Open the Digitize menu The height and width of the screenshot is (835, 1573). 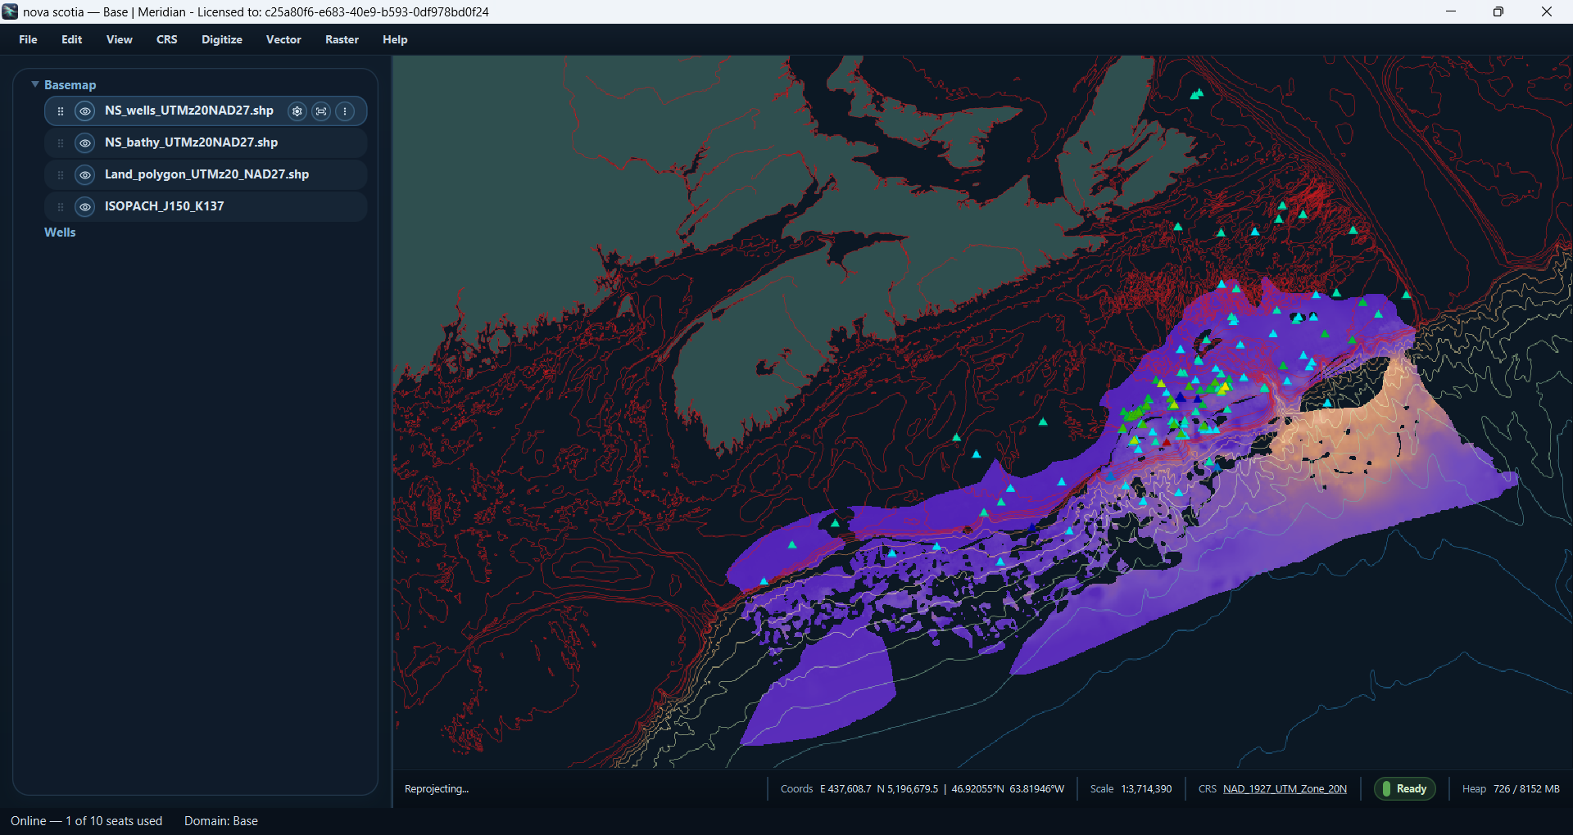pos(222,39)
